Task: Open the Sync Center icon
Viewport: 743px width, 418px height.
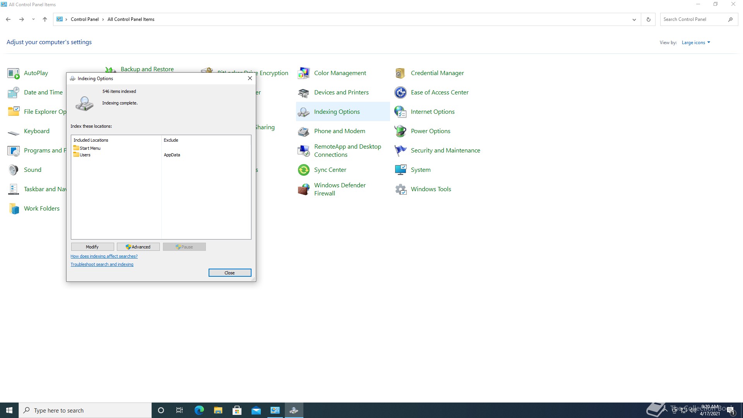Action: coord(304,170)
